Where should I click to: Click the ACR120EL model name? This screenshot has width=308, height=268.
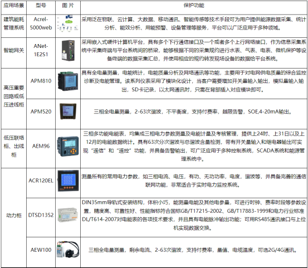(41, 181)
